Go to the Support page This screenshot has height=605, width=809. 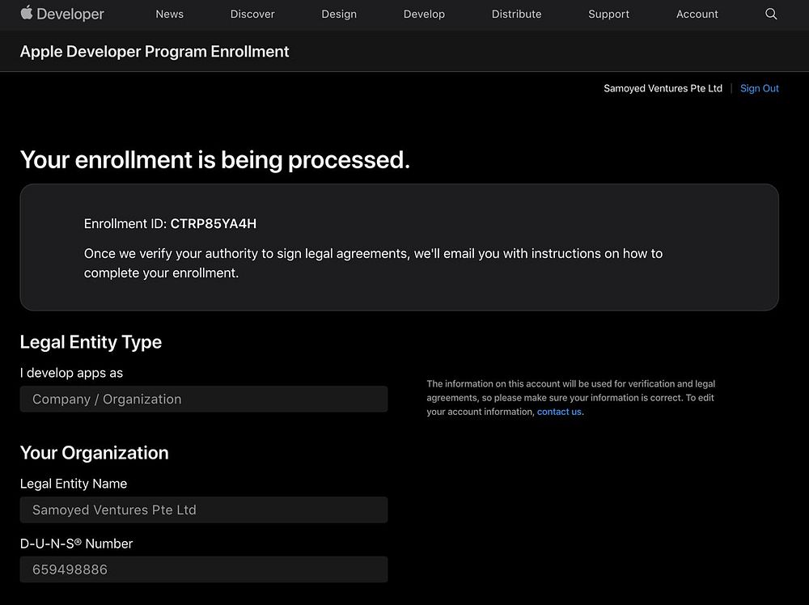pos(609,14)
